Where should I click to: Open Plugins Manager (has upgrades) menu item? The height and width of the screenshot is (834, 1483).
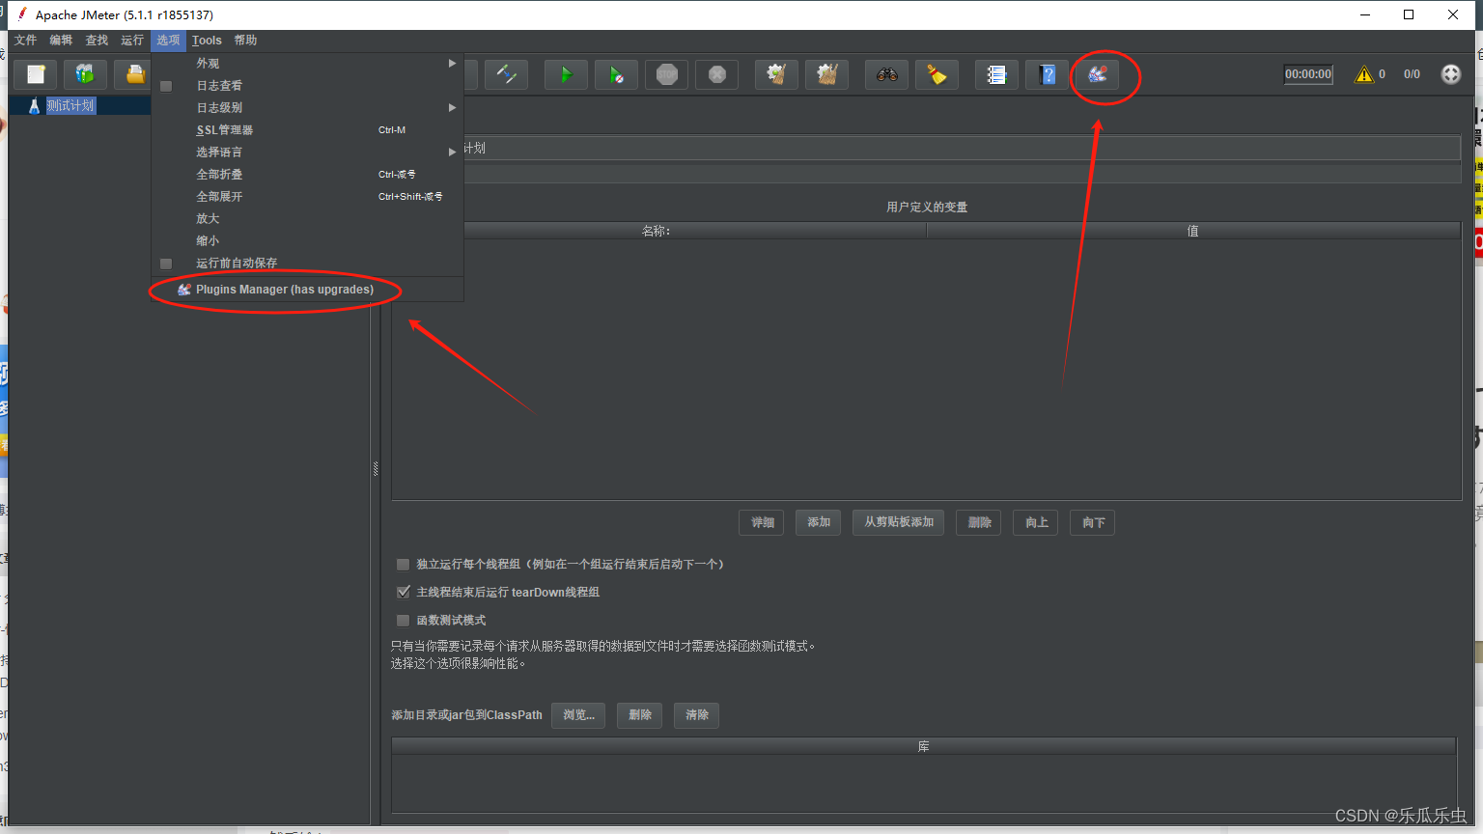(307, 290)
